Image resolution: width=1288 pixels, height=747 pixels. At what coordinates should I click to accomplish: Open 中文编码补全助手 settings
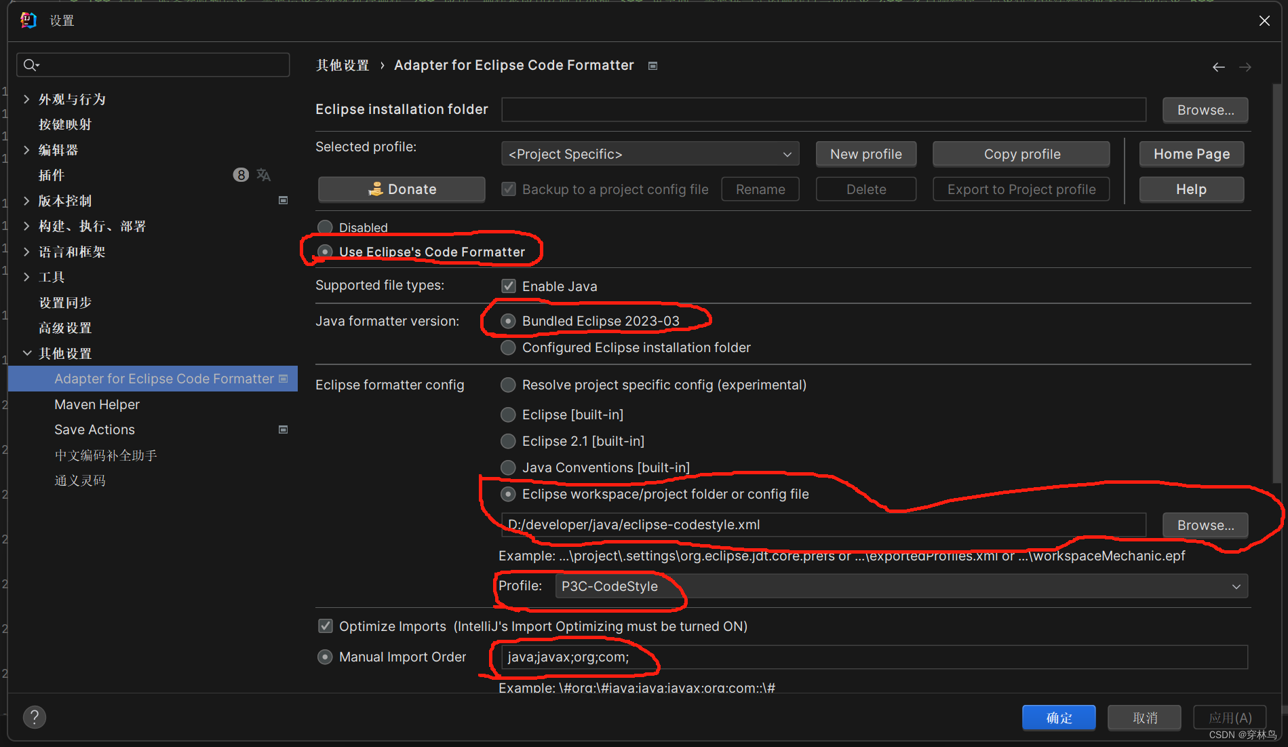(106, 455)
